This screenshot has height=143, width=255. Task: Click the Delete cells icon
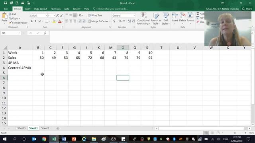click(182, 15)
